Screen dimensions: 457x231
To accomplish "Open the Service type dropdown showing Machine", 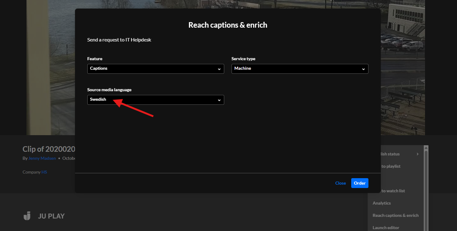I will coord(300,69).
